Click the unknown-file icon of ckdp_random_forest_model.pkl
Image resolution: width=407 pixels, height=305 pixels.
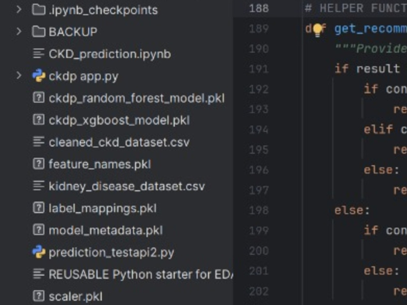39,98
